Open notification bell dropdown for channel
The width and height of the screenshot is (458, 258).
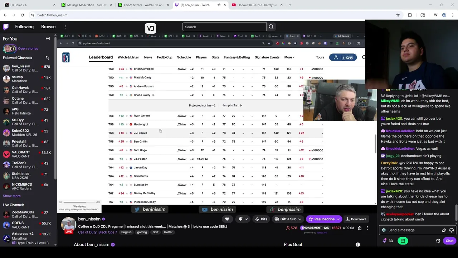[243, 219]
